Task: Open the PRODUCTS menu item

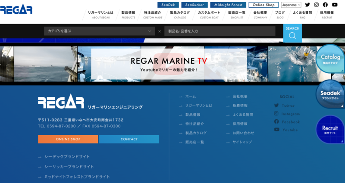Action: [x=128, y=15]
